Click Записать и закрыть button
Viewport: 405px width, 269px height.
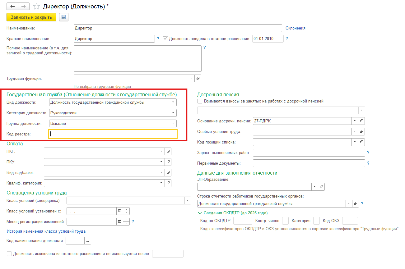(31, 17)
